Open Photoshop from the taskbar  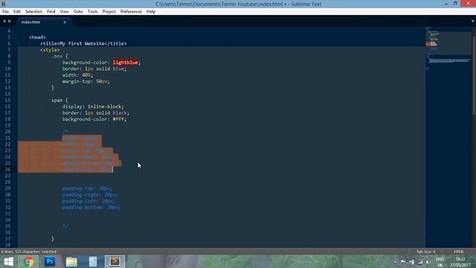pos(50,261)
